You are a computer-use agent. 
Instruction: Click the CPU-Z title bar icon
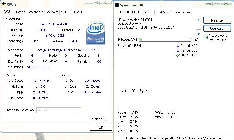pos(4,4)
